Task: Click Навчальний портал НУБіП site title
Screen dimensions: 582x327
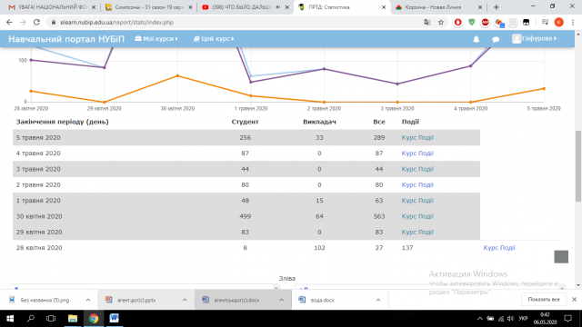Action: click(66, 39)
